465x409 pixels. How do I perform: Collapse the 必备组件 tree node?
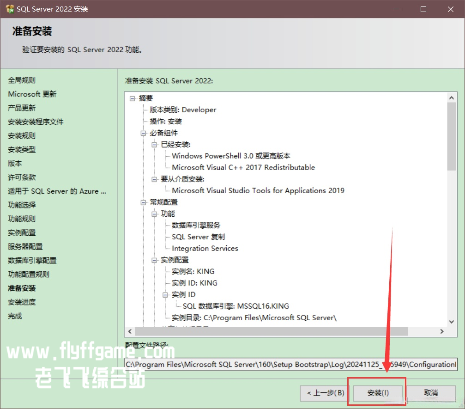143,133
